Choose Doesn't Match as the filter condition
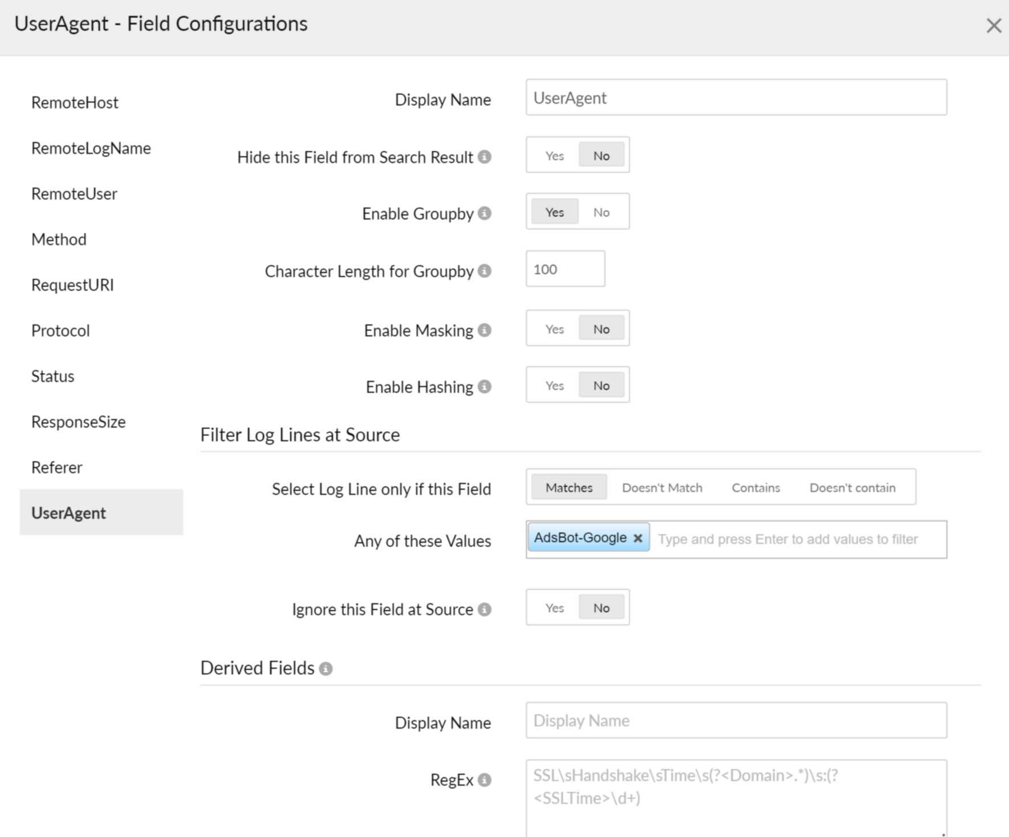Screen dimensions: 1009x837 click(662, 487)
